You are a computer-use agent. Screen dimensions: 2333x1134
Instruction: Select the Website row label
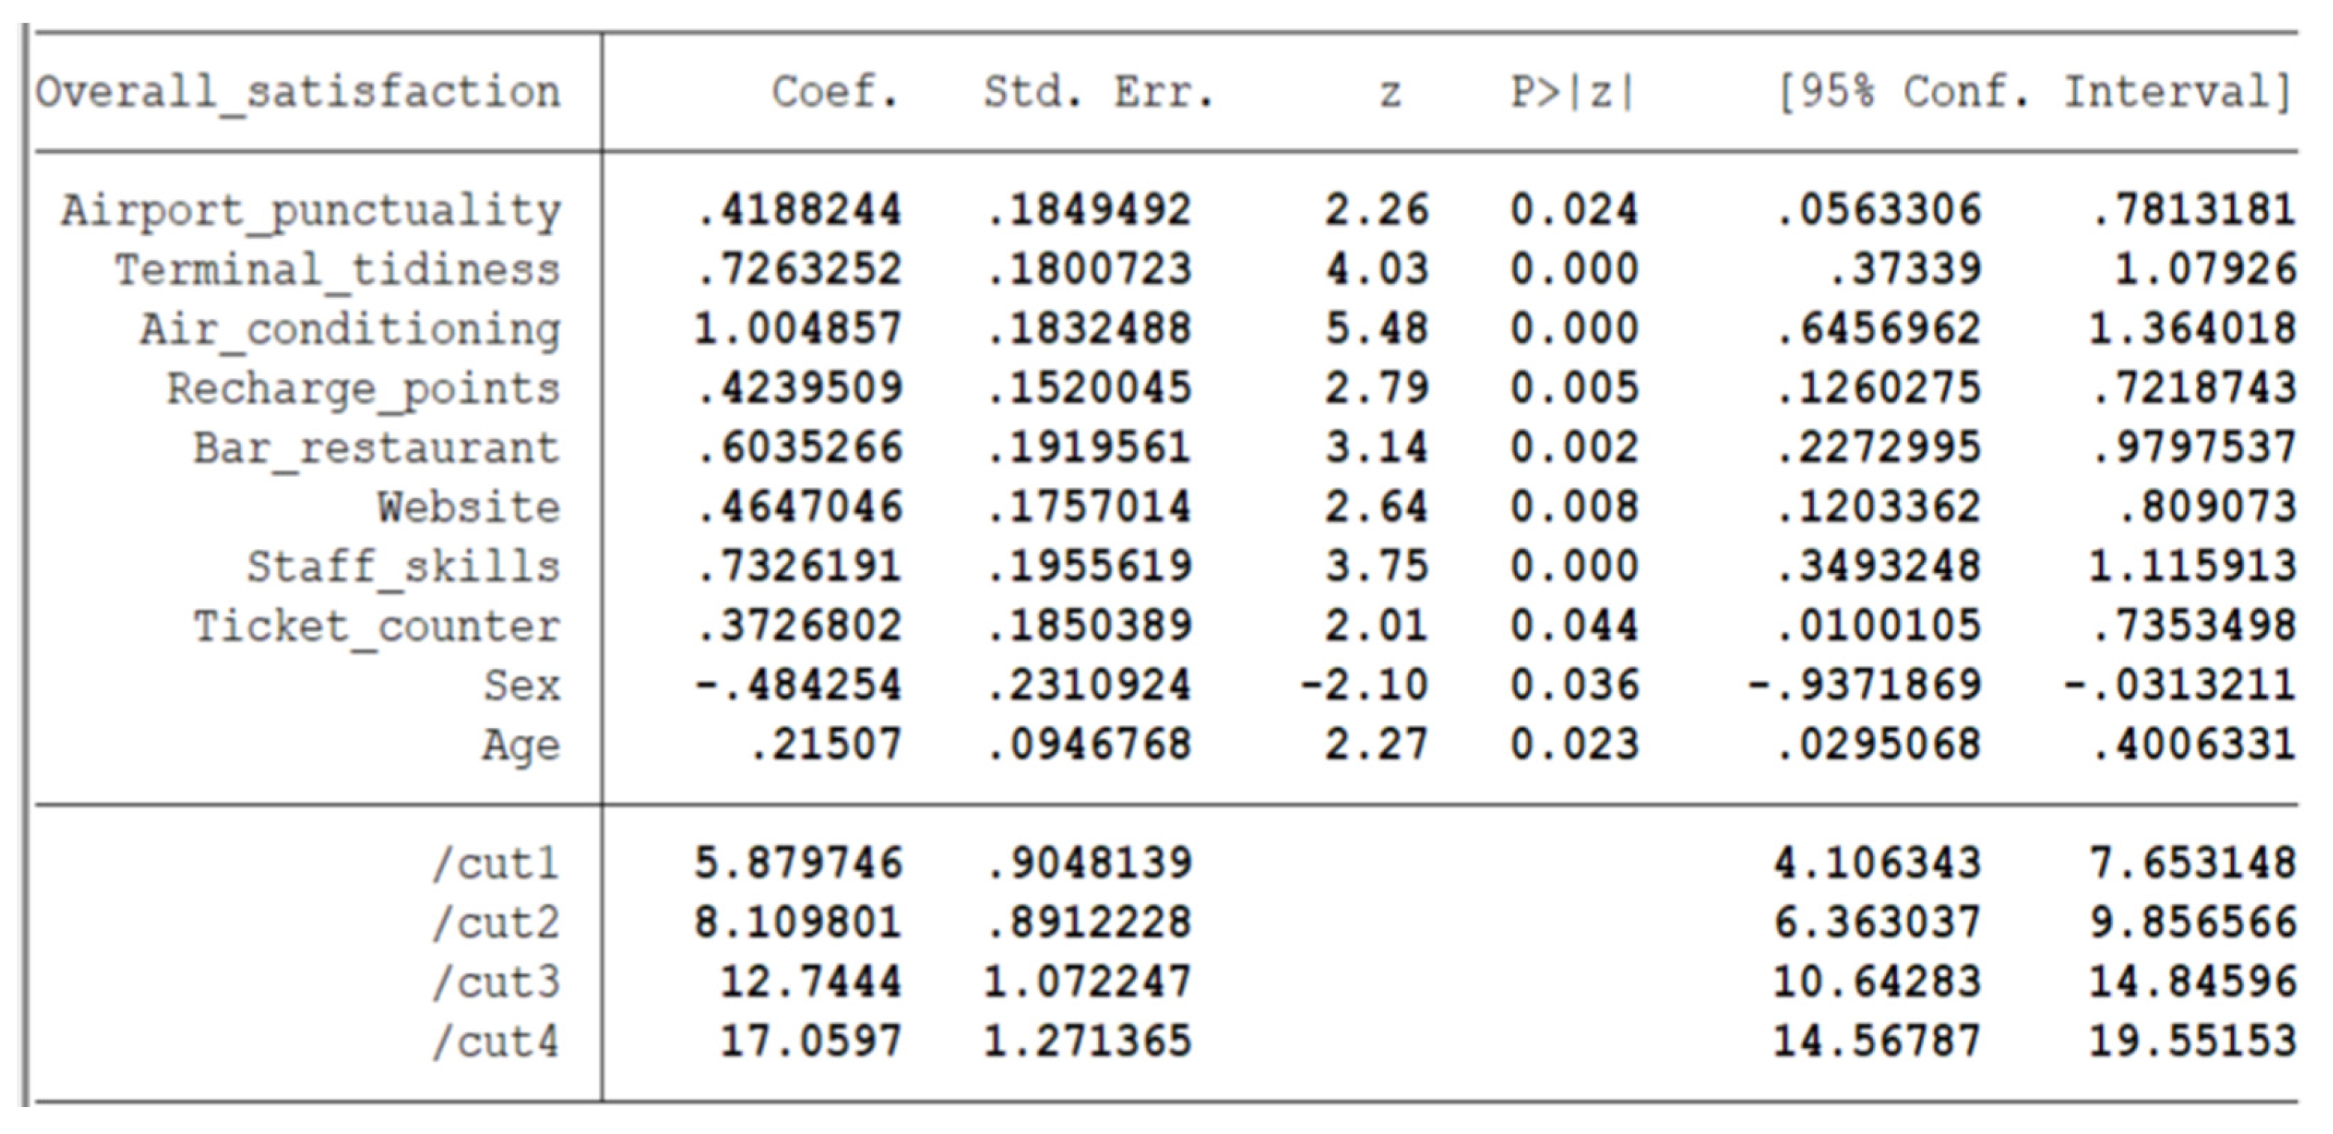point(469,507)
